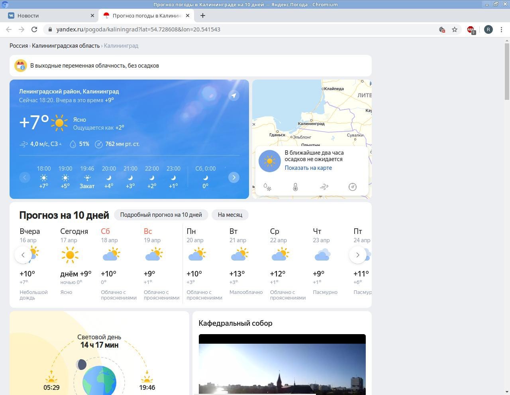Open Сб 18 апр forecast day
The image size is (510, 395).
click(x=119, y=264)
